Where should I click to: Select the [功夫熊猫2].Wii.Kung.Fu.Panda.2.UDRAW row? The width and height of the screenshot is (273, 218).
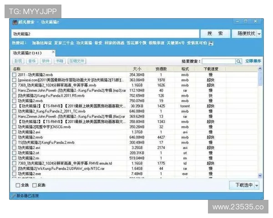click(x=134, y=168)
